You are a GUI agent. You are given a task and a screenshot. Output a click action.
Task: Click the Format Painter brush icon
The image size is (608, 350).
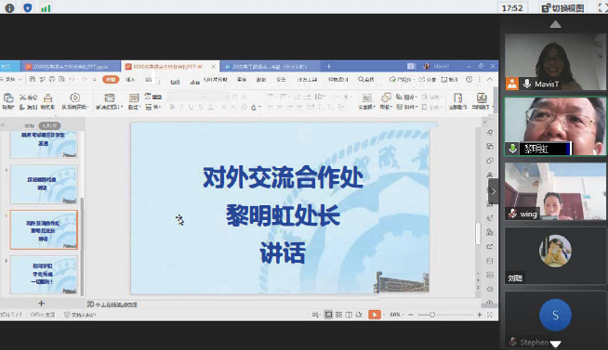coord(47,97)
